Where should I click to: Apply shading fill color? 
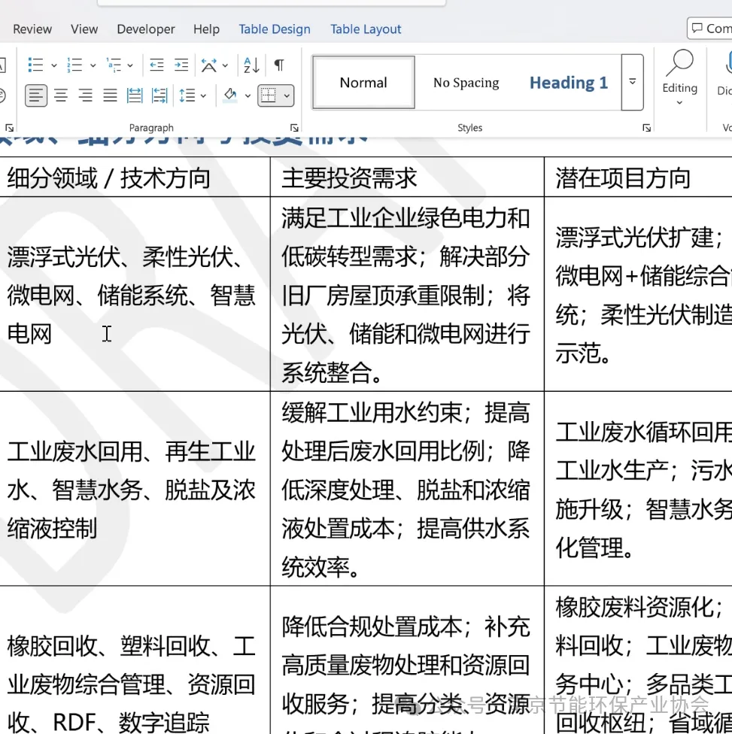click(x=230, y=96)
